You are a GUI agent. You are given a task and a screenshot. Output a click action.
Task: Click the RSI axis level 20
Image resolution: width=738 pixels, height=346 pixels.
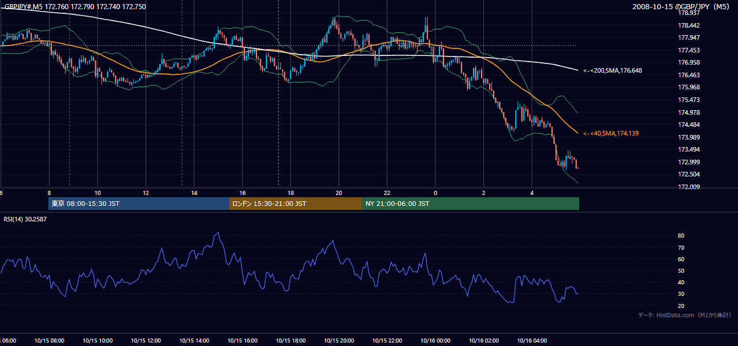pyautogui.click(x=681, y=306)
